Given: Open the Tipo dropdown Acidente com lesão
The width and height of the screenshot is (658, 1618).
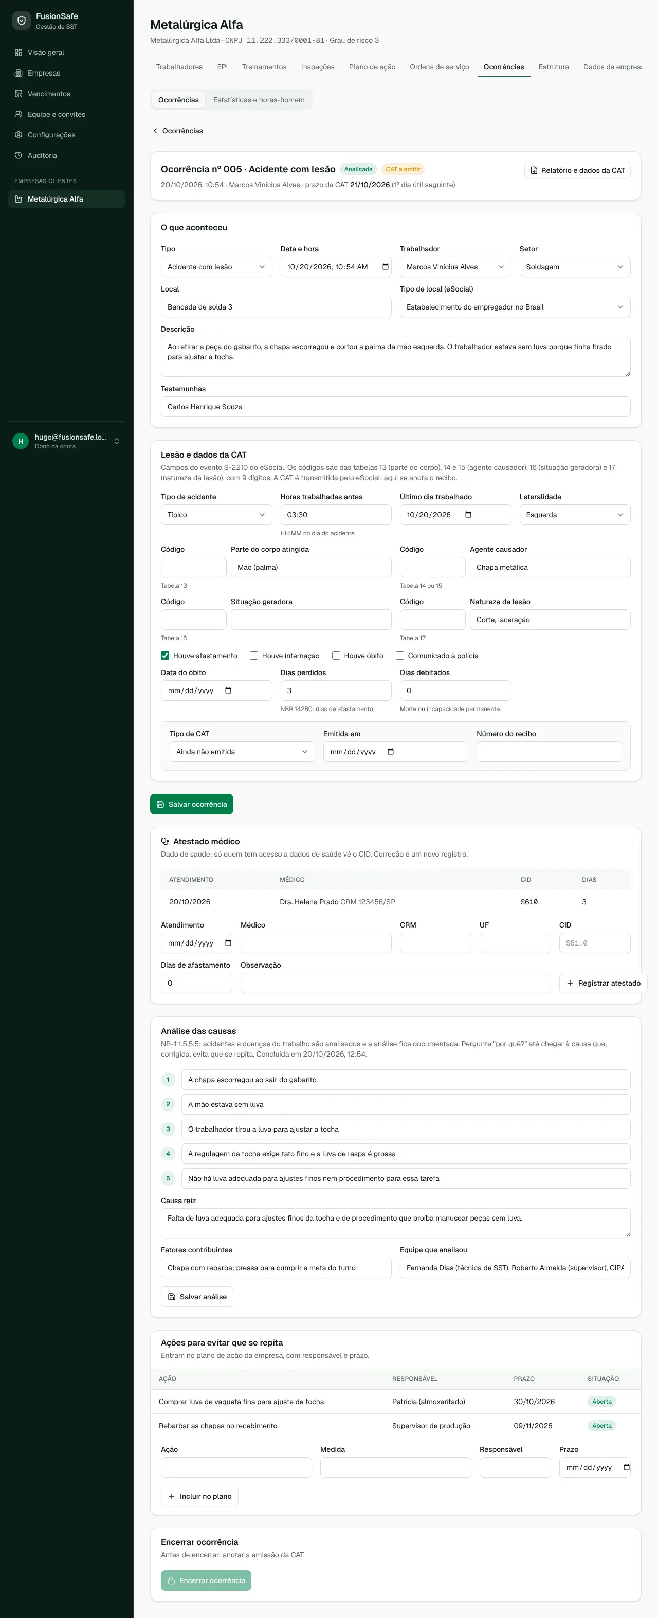Looking at the screenshot, I should pyautogui.click(x=216, y=267).
